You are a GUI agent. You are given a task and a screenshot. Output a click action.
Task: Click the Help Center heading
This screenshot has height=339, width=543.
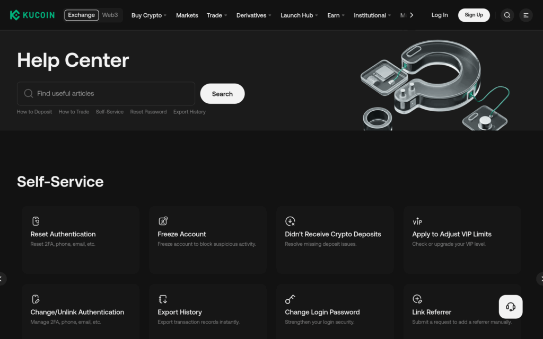click(x=73, y=60)
